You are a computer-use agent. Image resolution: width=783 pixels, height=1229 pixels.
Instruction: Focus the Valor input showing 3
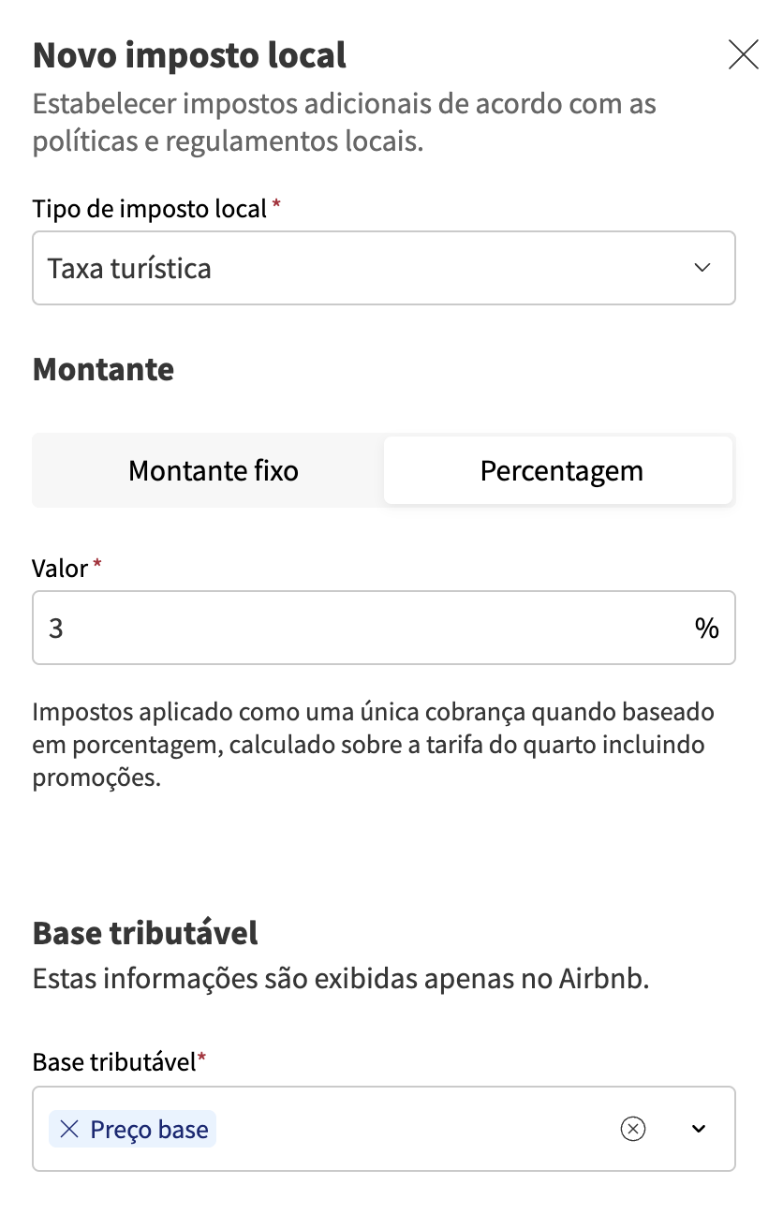[x=356, y=628]
